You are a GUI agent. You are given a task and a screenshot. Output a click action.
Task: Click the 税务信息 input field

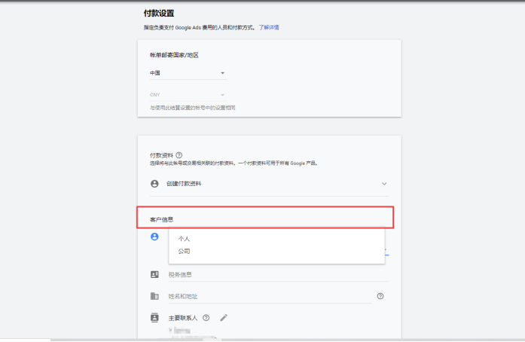click(x=278, y=275)
